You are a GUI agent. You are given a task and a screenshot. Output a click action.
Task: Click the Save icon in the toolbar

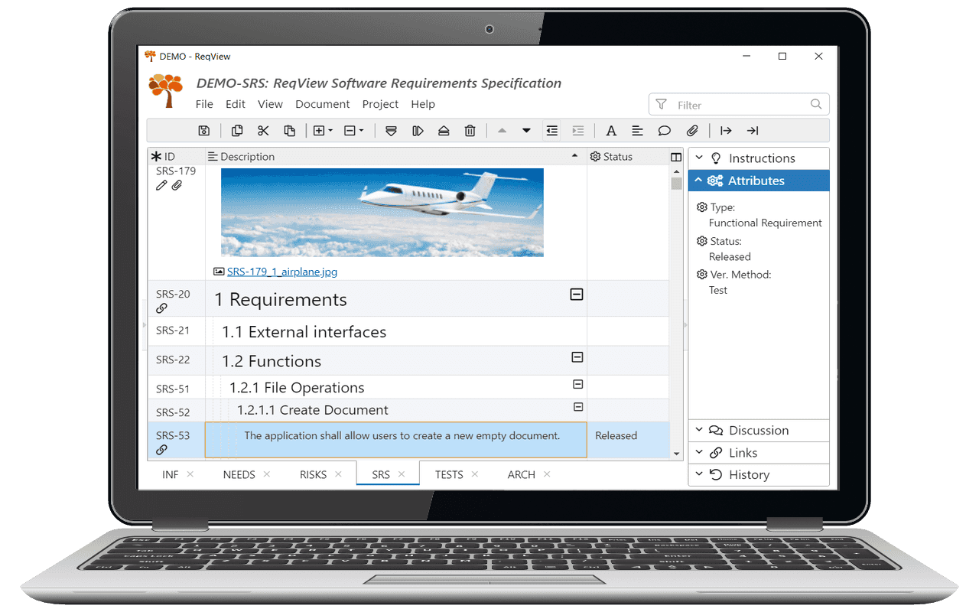coord(203,131)
